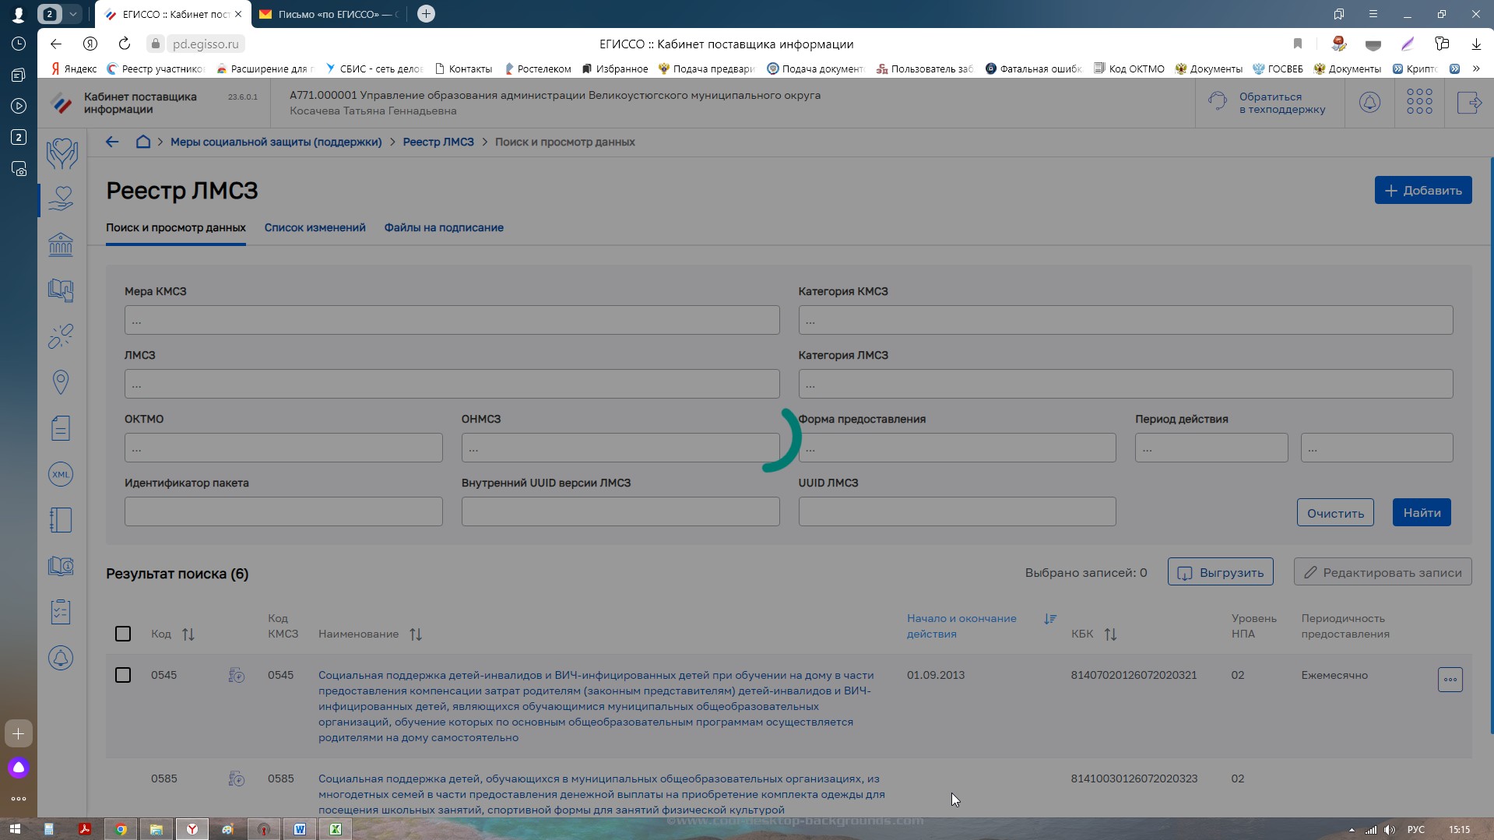Screen dimensions: 1494x840
Task: Open the bank building sidebar section
Action: (61, 244)
